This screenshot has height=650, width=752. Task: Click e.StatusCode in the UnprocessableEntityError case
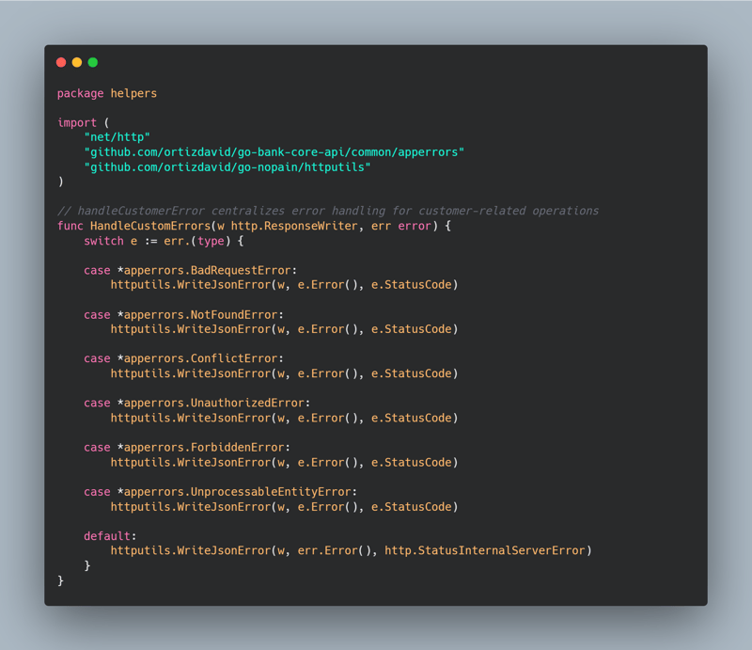tap(412, 507)
